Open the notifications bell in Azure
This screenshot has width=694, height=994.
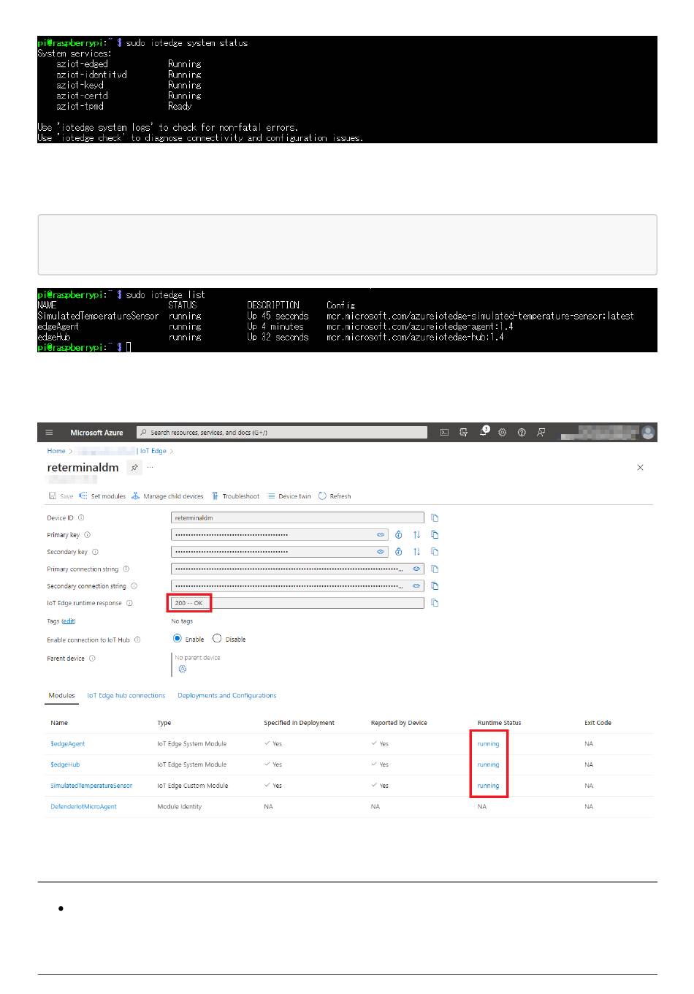click(x=483, y=432)
